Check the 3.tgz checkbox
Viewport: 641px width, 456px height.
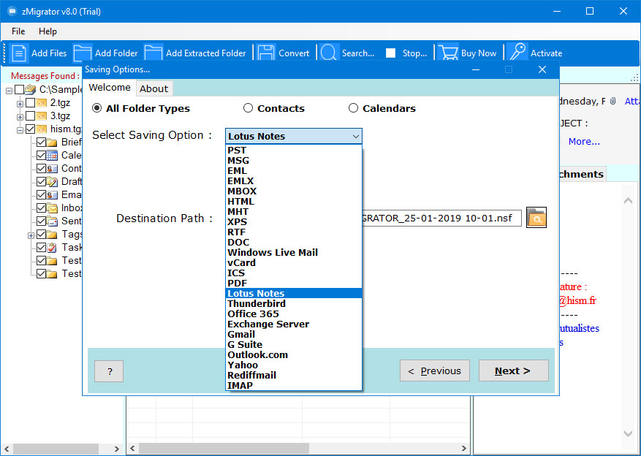pos(30,116)
